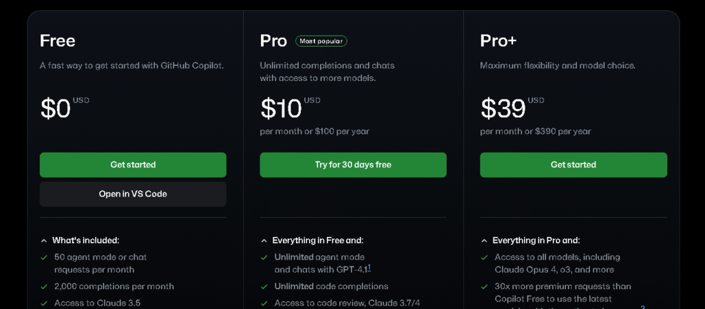Collapse the "Everything in Free and" list

(x=264, y=241)
